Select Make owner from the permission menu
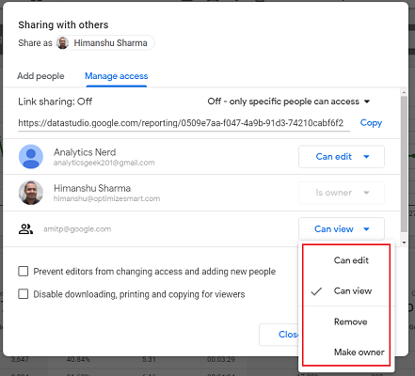This screenshot has height=376, width=415. pos(346,352)
